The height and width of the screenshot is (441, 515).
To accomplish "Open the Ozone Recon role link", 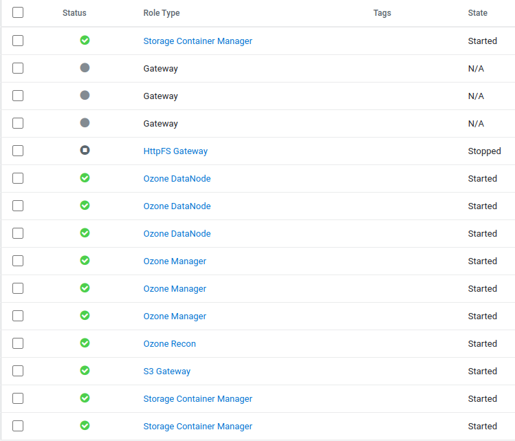I will tap(169, 343).
